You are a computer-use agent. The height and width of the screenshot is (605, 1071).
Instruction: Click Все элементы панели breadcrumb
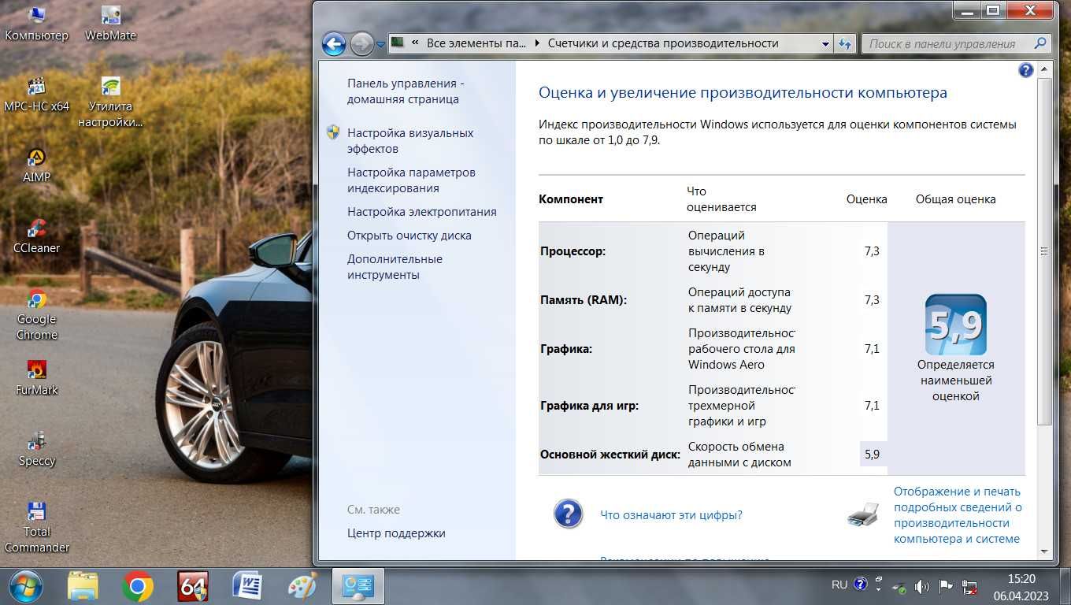click(x=476, y=44)
